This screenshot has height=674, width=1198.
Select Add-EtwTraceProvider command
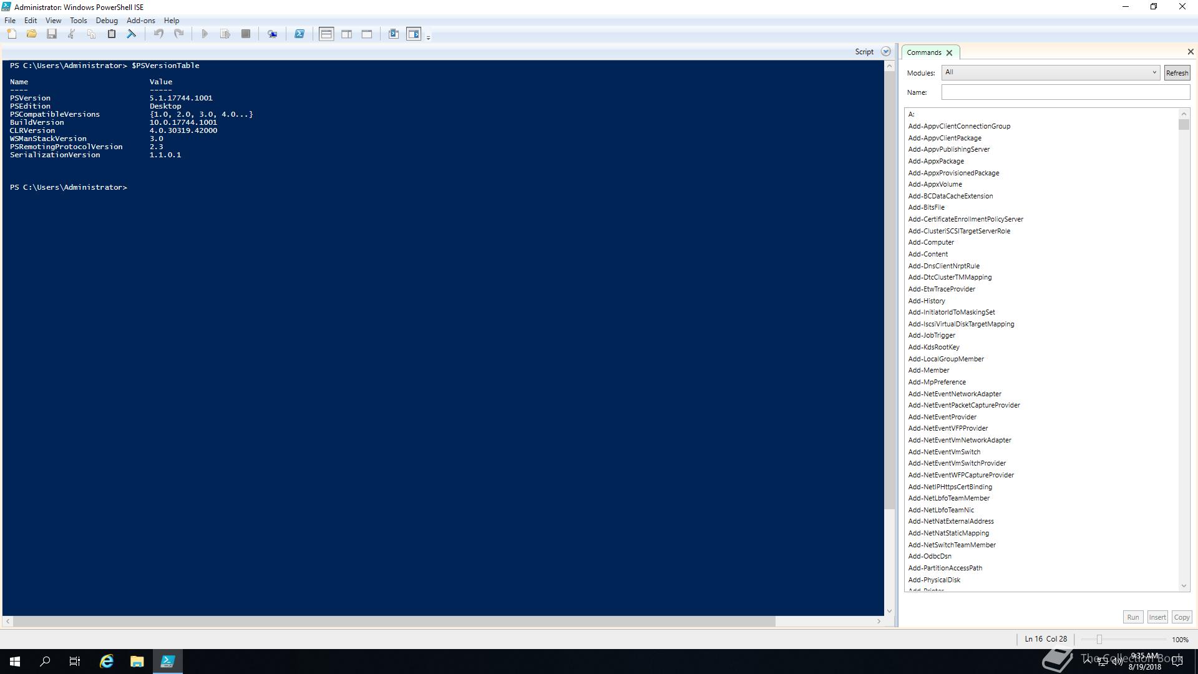[x=942, y=289]
